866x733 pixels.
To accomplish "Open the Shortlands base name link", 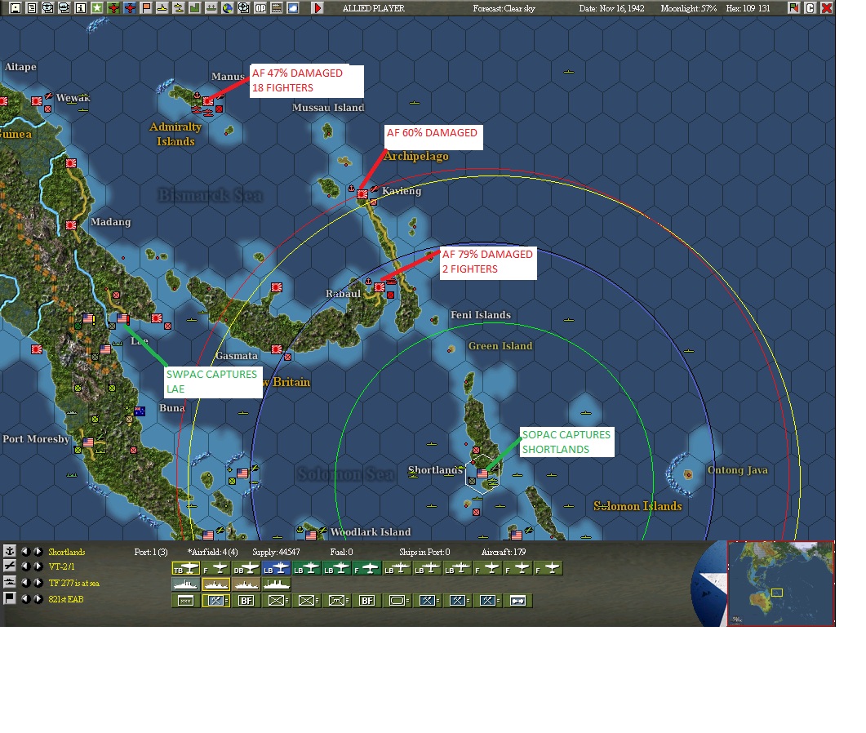I will [67, 552].
